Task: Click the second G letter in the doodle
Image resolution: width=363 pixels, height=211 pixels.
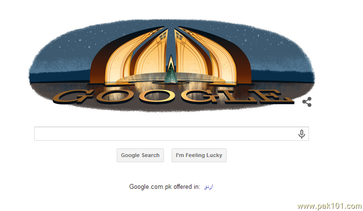Action: 202,96
